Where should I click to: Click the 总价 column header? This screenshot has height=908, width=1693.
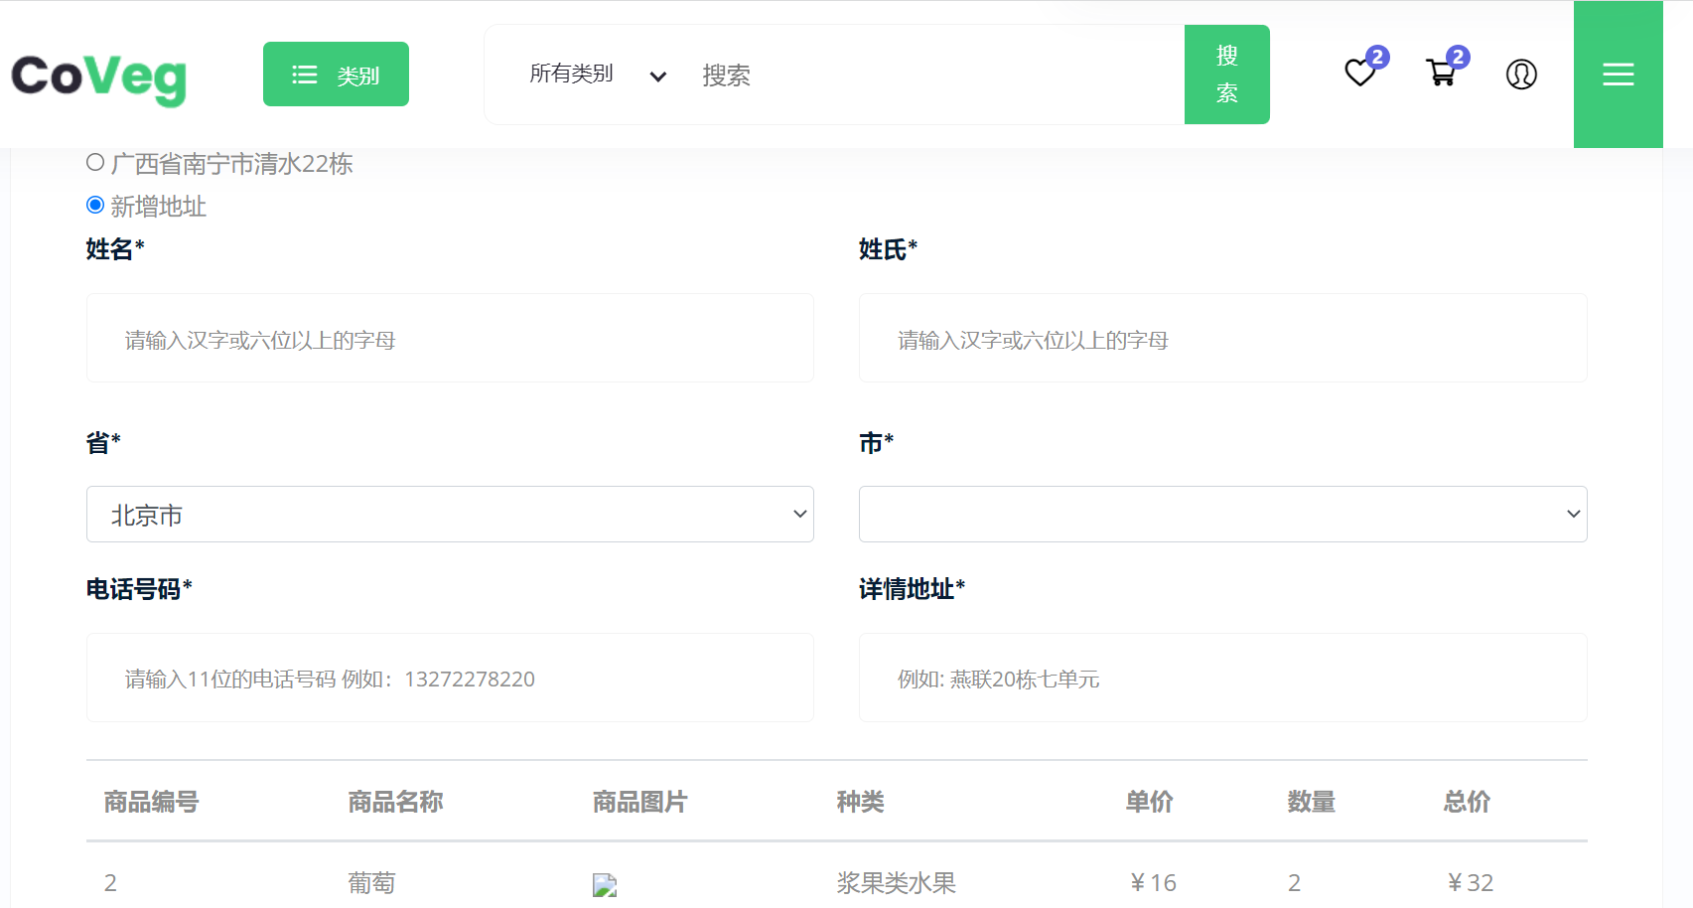click(1467, 802)
